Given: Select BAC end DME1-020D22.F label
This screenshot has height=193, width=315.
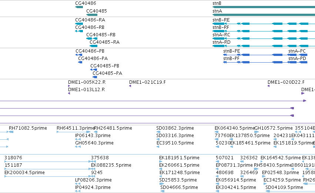Looking at the screenshot, I should point(286,82).
